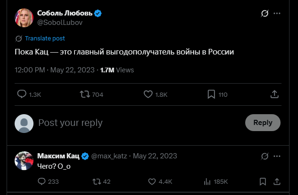The image size is (298, 195).
Task: Reply to Максим Кац's comment
Action: pos(41,181)
